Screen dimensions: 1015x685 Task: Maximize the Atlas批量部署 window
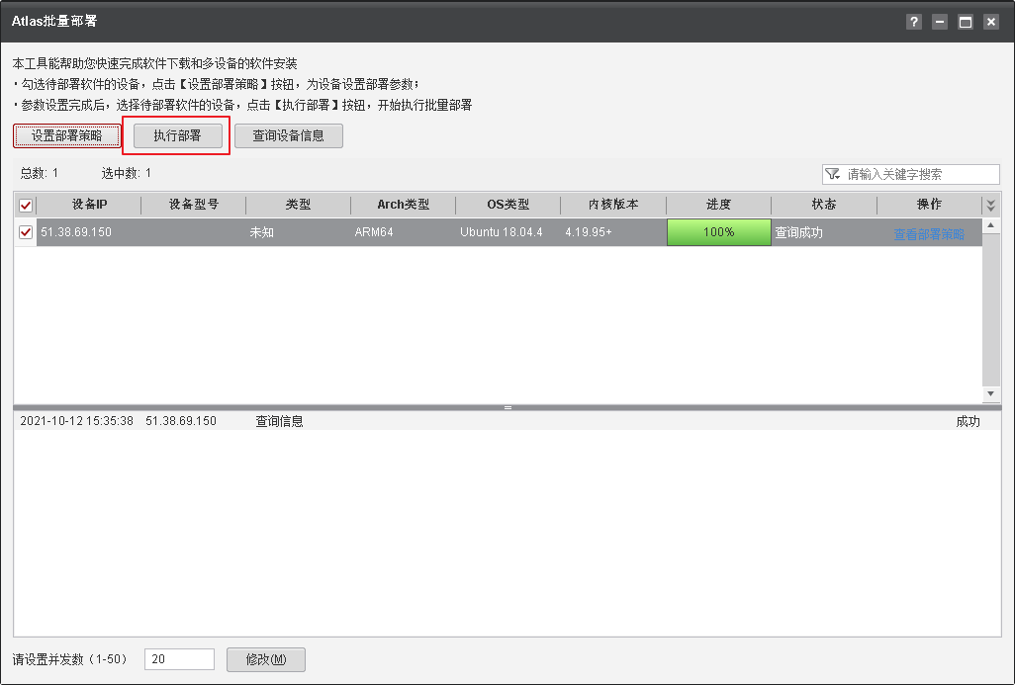tap(966, 22)
